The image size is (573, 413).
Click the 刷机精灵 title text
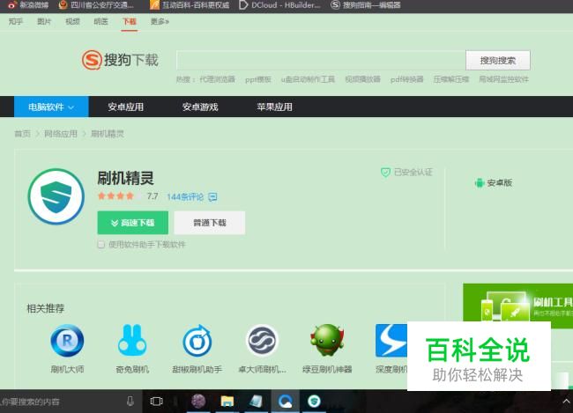(126, 178)
